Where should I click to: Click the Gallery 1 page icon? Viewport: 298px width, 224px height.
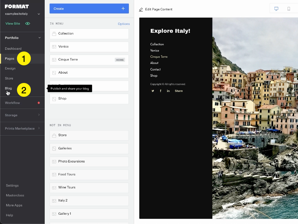pos(54,214)
